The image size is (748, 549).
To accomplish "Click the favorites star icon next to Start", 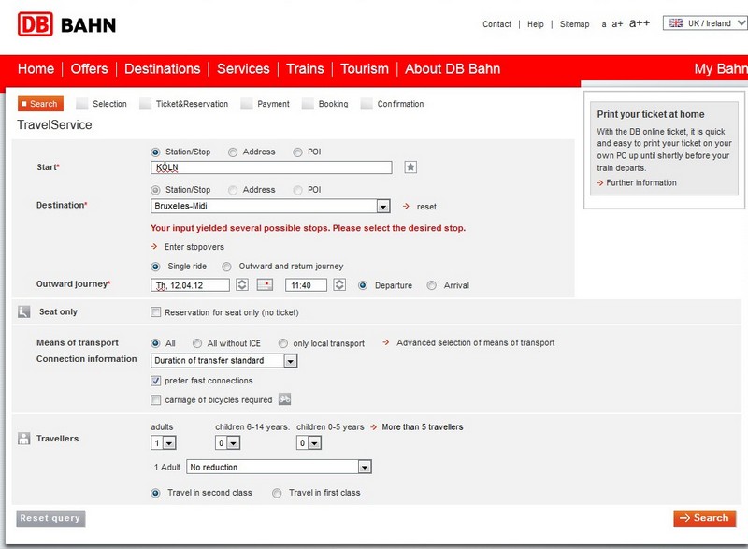I will [410, 167].
